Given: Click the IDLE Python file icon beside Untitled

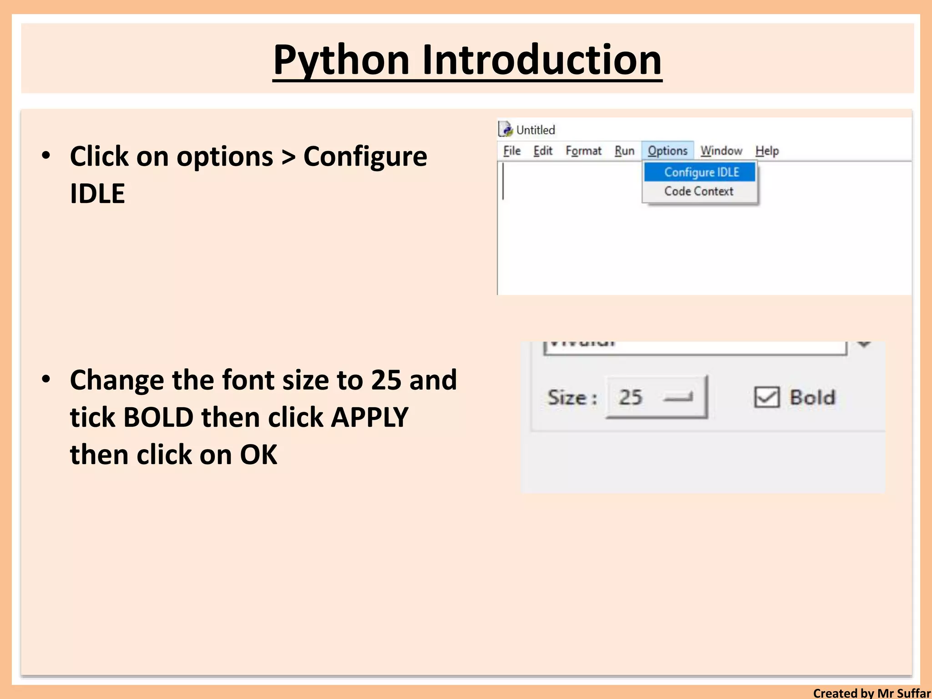Looking at the screenshot, I should coord(505,129).
